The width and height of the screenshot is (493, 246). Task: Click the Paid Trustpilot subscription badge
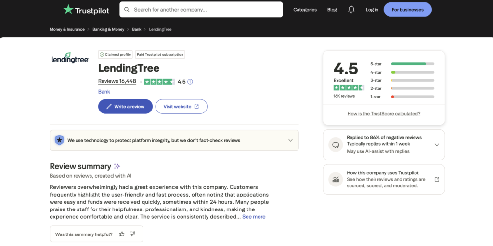point(160,55)
